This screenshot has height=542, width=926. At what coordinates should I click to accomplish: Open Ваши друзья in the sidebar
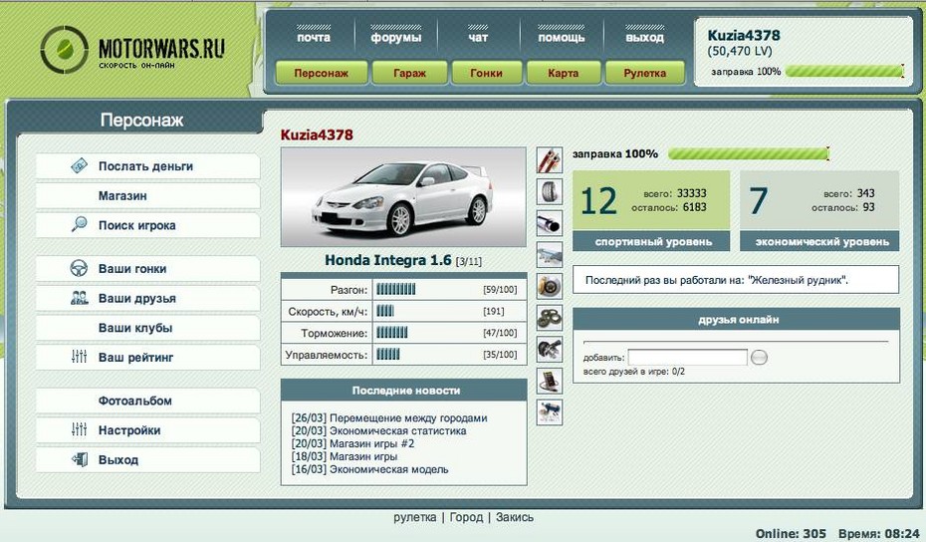coord(147,298)
